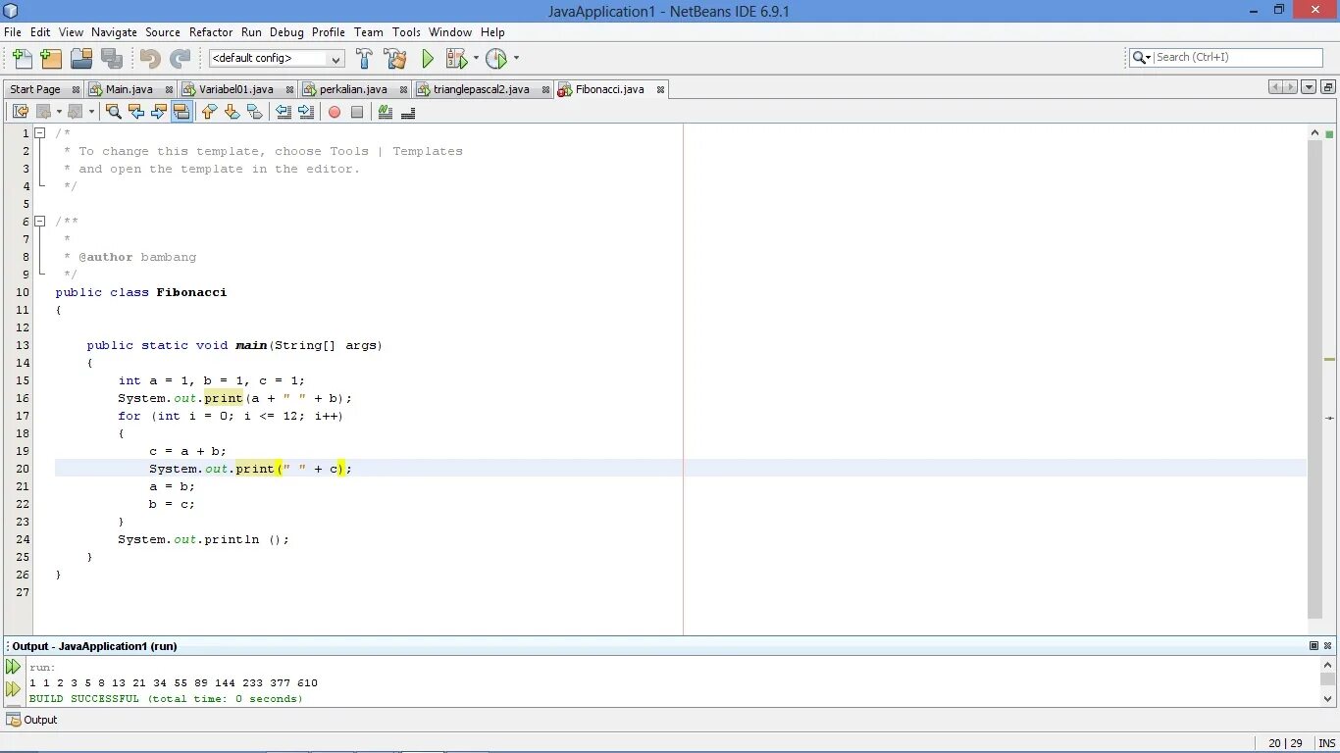Screen dimensions: 1340x753
Task: Click in the Search (Ctrl+I) field
Action: tap(1238, 58)
